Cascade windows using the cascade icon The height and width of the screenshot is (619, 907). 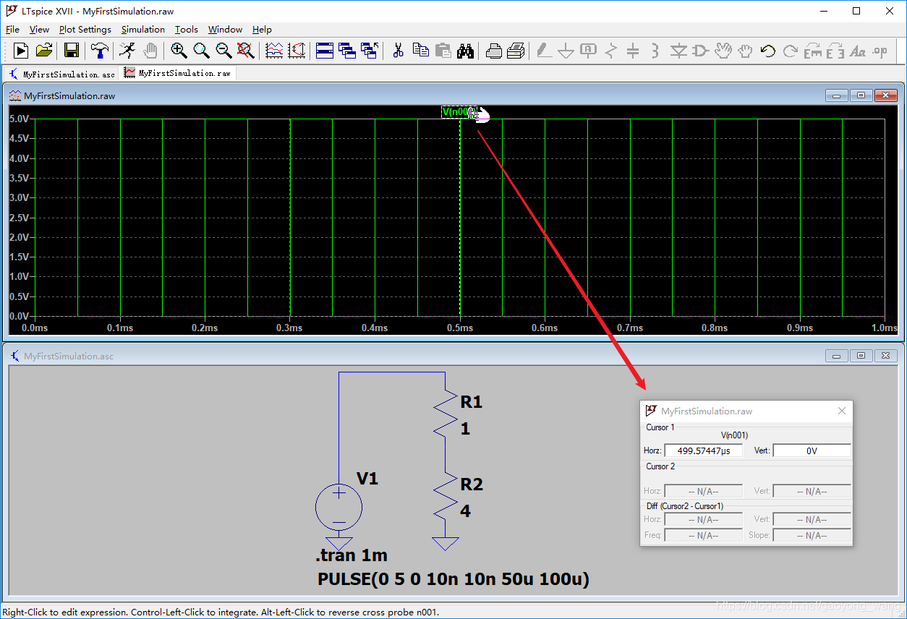click(x=347, y=51)
